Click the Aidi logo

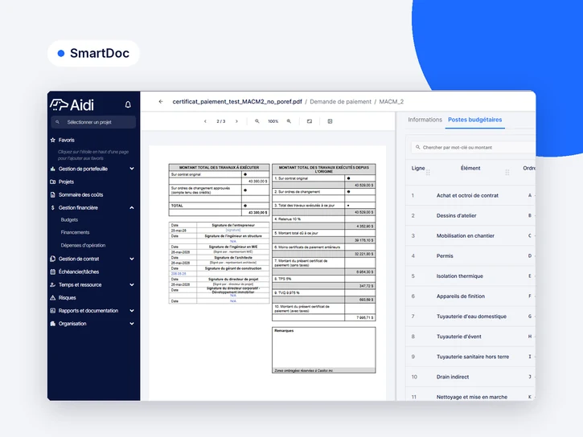tap(72, 105)
